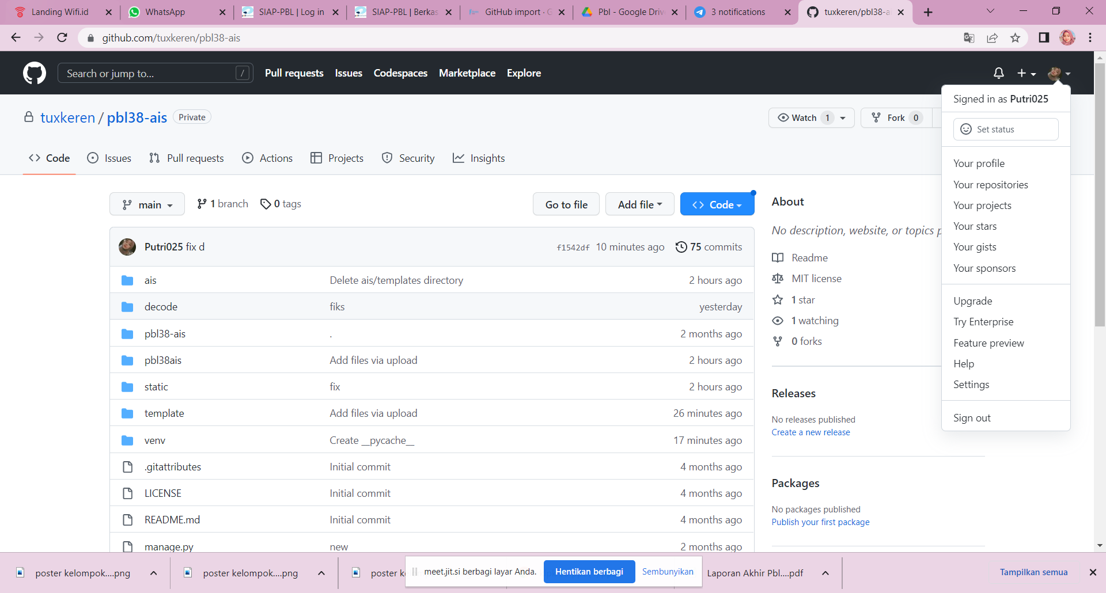Open a new browser tab

click(928, 12)
